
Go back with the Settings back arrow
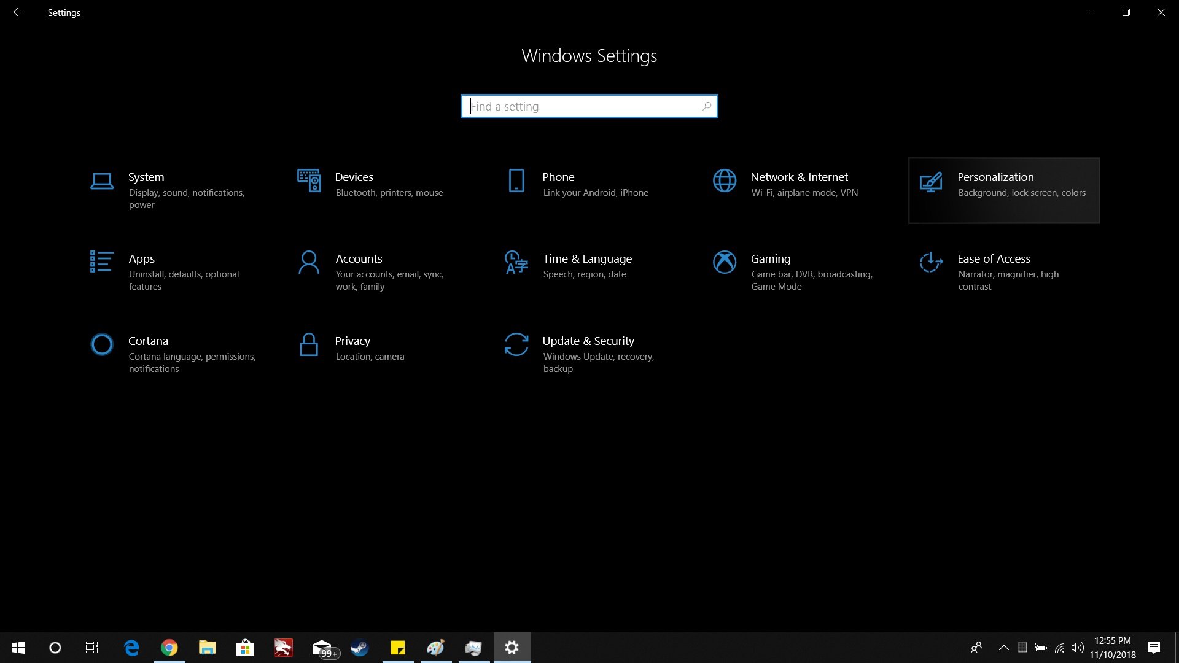[x=18, y=12]
